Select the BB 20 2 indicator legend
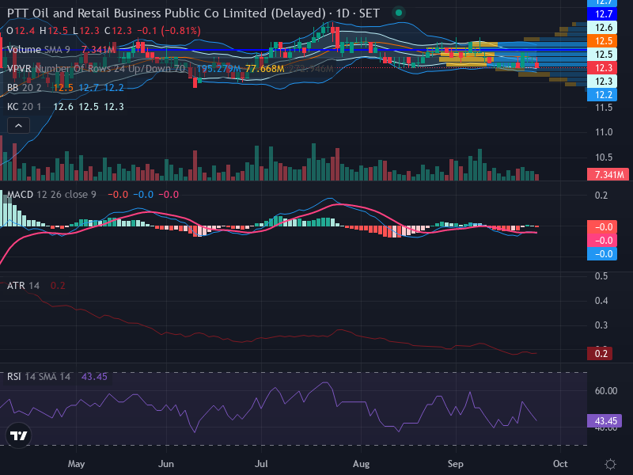 (25, 88)
